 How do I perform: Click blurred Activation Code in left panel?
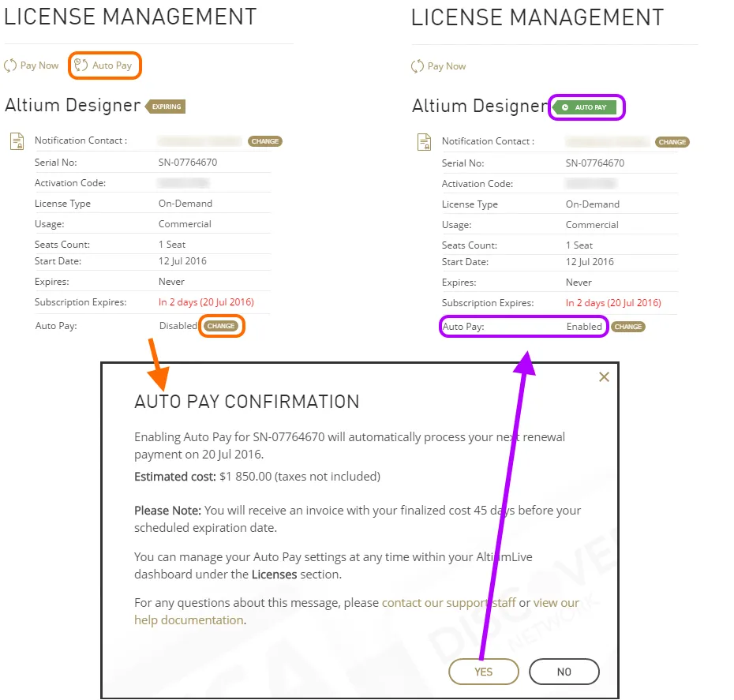coord(183,183)
